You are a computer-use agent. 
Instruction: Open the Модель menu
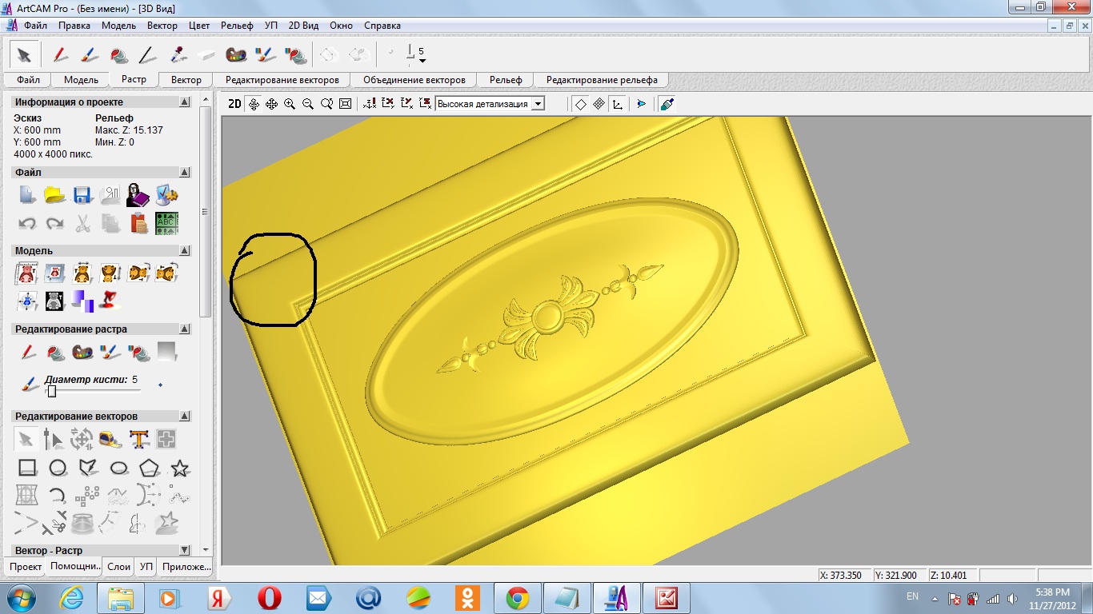click(x=119, y=26)
